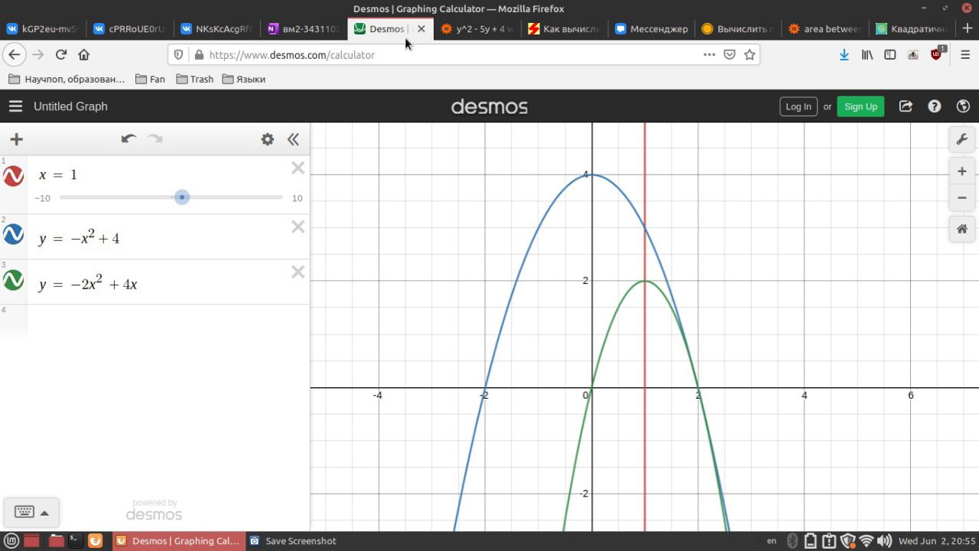Click the slider knob for x

[x=181, y=197]
